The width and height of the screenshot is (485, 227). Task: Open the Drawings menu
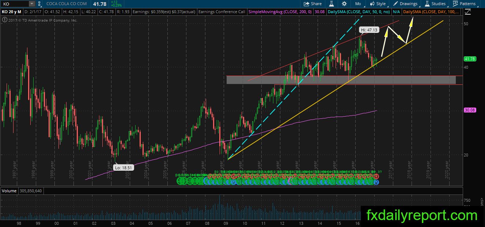tap(406, 4)
